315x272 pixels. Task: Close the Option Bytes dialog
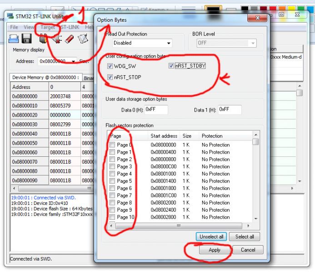point(258,18)
